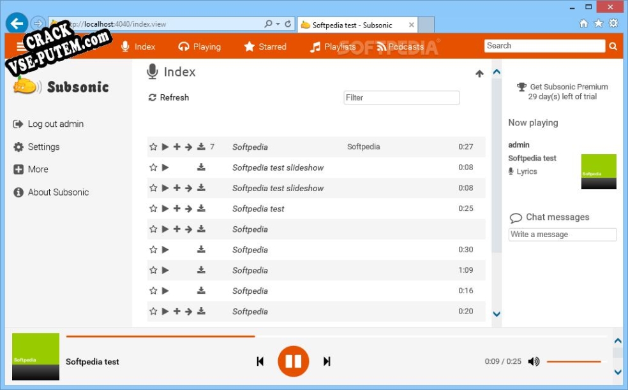The height and width of the screenshot is (390, 628).
Task: Download the Softpedia track lasting 0:20
Action: tap(201, 311)
